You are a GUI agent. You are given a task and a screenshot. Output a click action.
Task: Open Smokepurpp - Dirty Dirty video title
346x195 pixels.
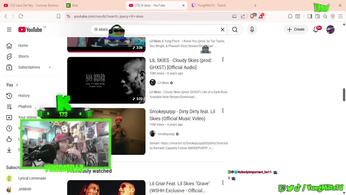click(x=182, y=115)
